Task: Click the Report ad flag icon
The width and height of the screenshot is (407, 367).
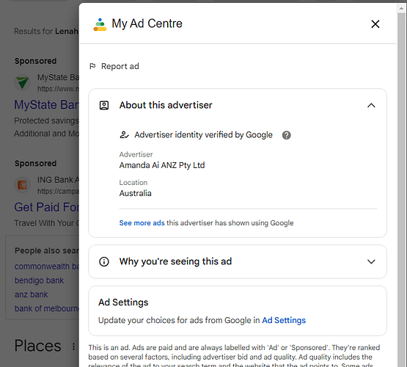Action: (92, 66)
